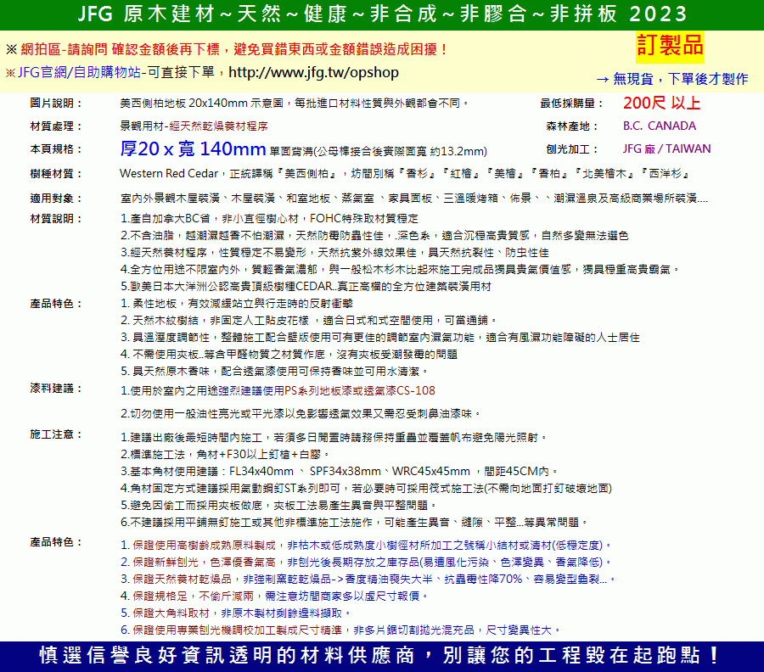Select the line starting 2. 保證新鮮刨光

(367, 562)
